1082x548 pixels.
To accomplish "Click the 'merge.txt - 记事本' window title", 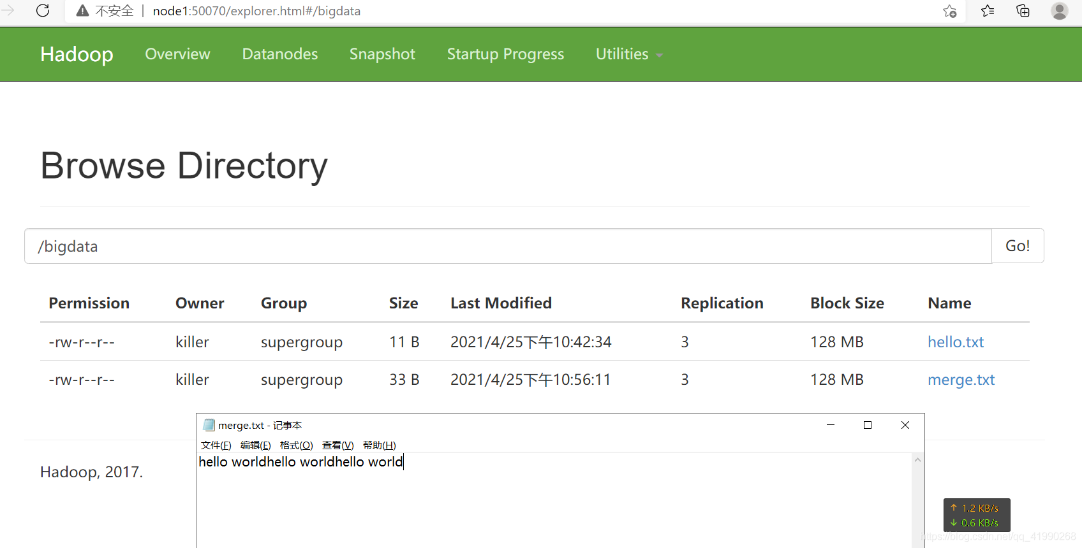I will [x=260, y=425].
